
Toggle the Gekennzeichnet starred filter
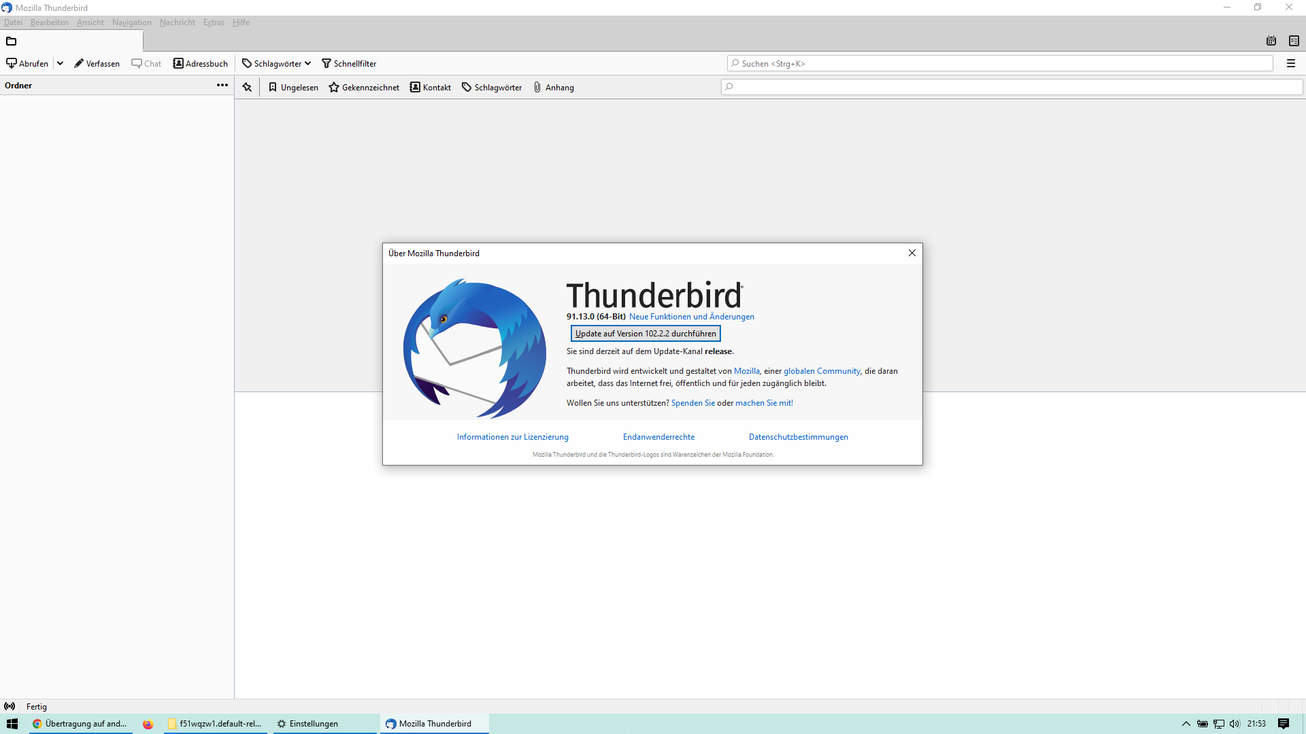point(364,87)
